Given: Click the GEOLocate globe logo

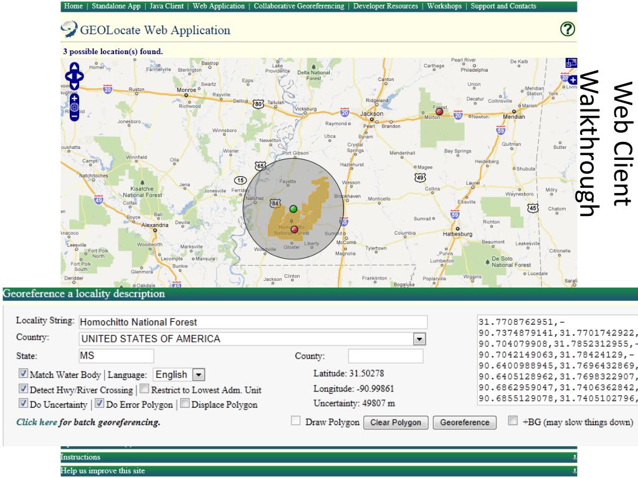Looking at the screenshot, I should click(x=69, y=29).
